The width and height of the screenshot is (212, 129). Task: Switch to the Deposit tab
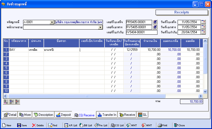63,115
